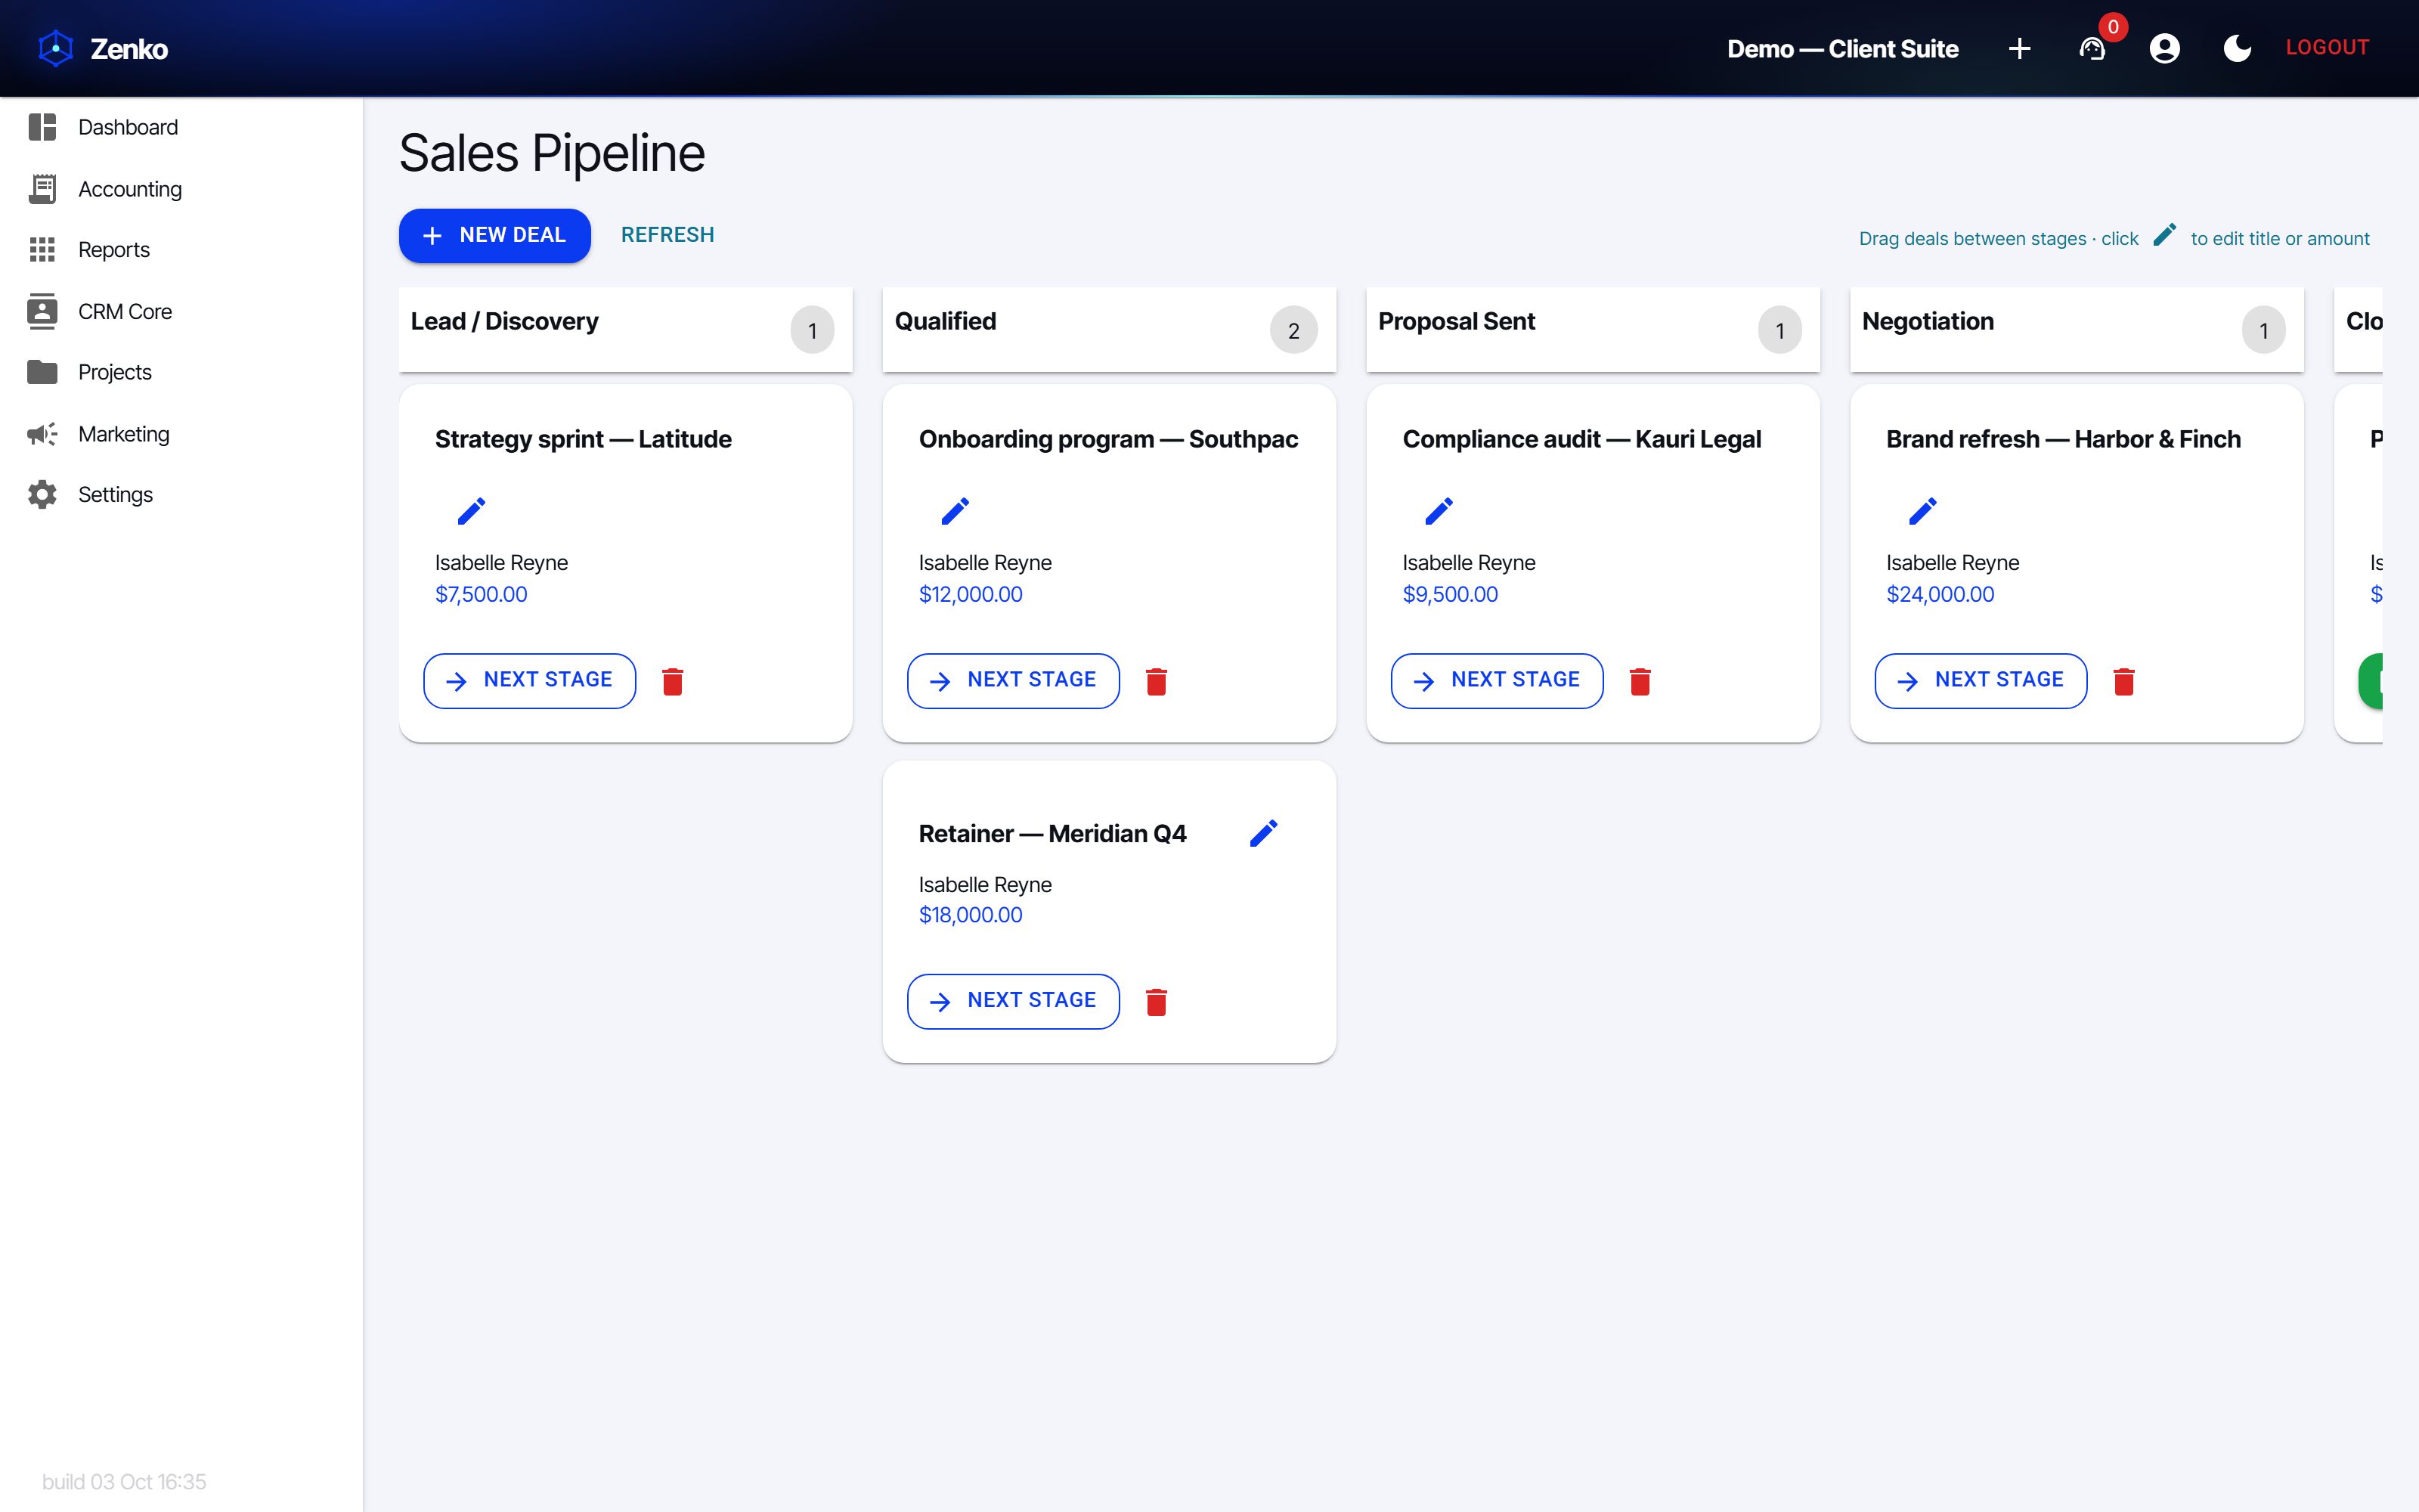Image resolution: width=2419 pixels, height=1512 pixels.
Task: Log out using the LOGOUT link
Action: [2327, 47]
